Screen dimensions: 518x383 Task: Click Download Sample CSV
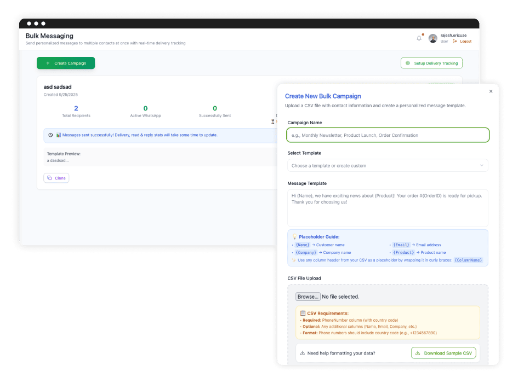[443, 353]
